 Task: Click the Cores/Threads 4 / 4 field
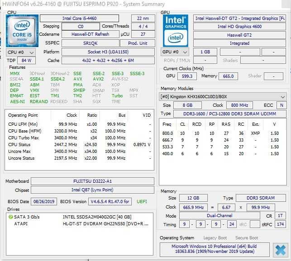[143, 27]
